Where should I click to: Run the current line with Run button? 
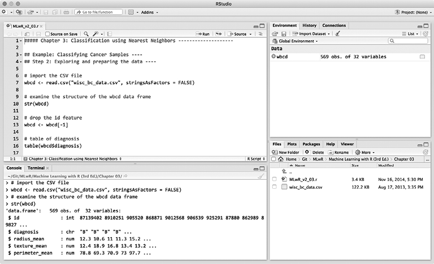tap(203, 34)
